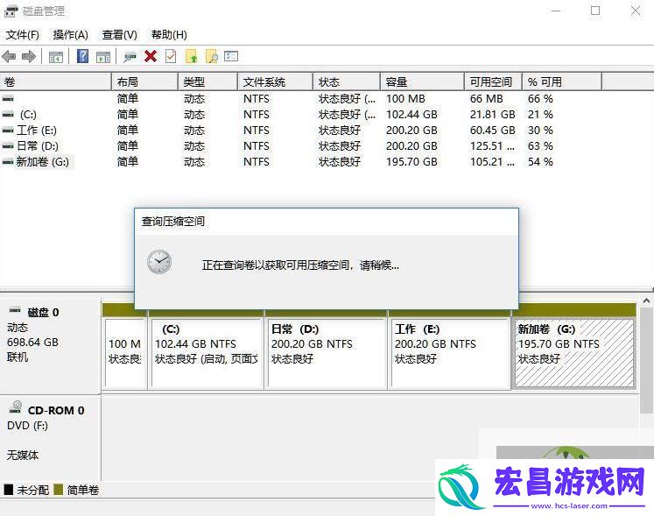Click the settings checklist toolbar icon
The image size is (654, 516).
[231, 56]
